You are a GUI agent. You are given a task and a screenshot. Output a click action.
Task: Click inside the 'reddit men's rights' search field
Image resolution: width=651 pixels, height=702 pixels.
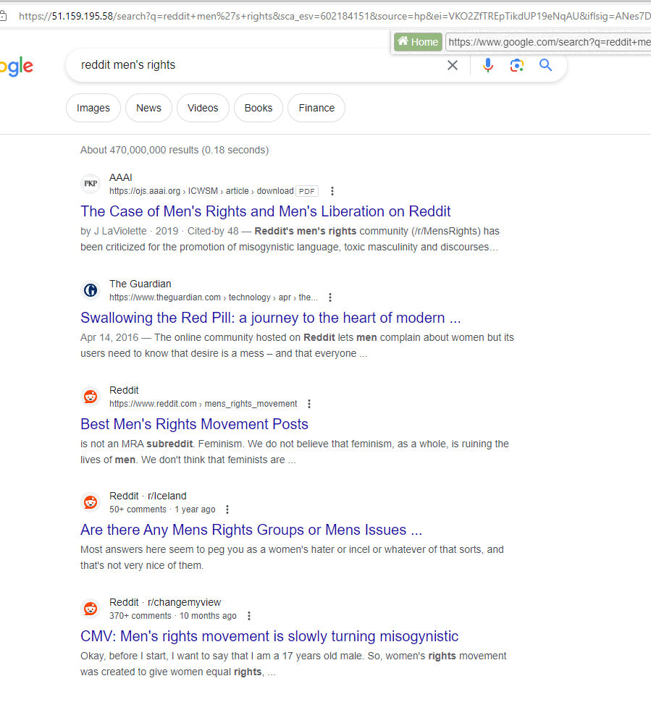[260, 65]
